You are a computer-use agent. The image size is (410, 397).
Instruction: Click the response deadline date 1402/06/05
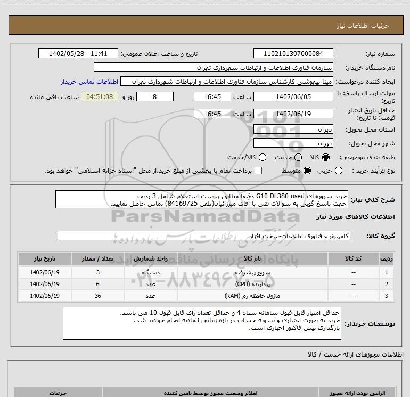pos(293,97)
